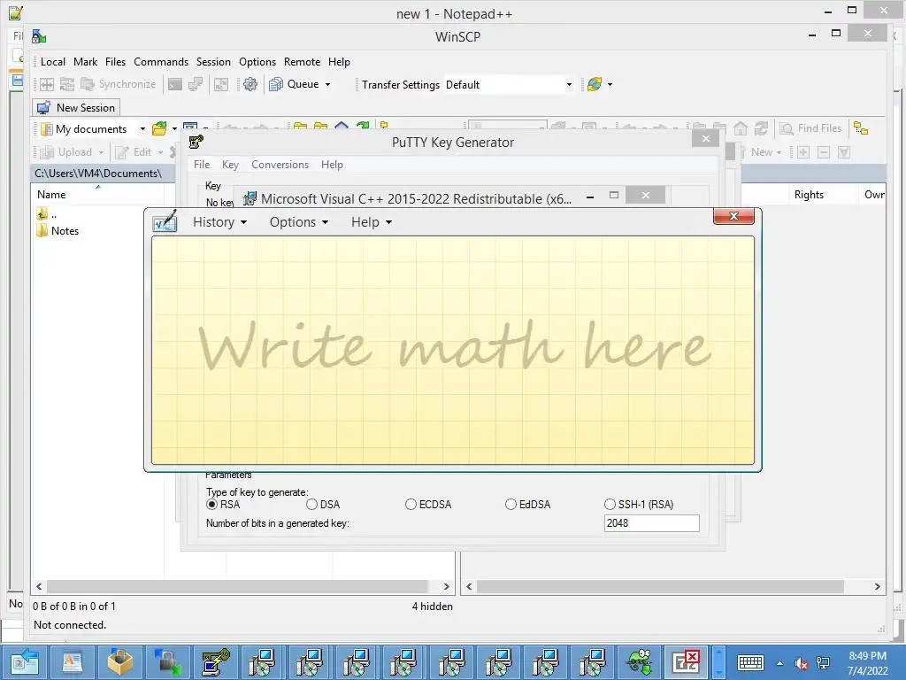
Task: Click the '4 hidden' status bar text
Action: pos(432,606)
